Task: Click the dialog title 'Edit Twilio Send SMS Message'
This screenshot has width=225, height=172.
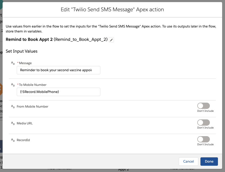Action: tap(112, 9)
